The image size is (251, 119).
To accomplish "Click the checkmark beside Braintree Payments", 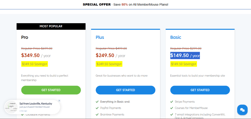I will (x=97, y=115).
